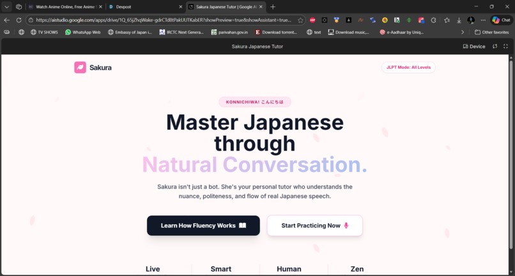Refresh the current page

(19, 20)
